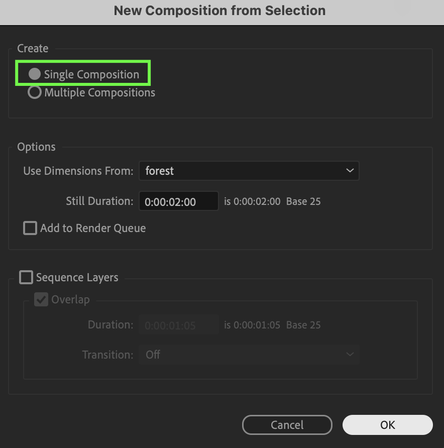Click the Still Duration timecode field

coord(179,201)
